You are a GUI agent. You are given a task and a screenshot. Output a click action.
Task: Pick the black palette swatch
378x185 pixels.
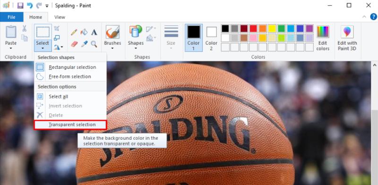point(225,28)
